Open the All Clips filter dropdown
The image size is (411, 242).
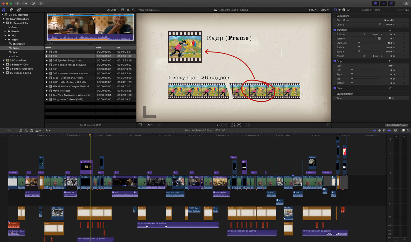point(113,10)
